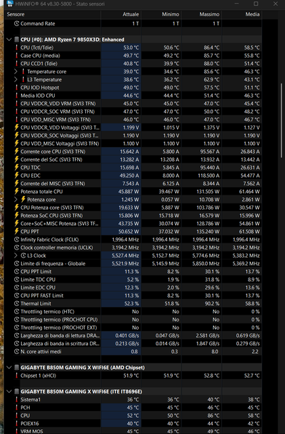Click the lightning icon beside CPU VDDCR_SOC Voltaggi
The image size is (285, 434).
(x=17, y=136)
